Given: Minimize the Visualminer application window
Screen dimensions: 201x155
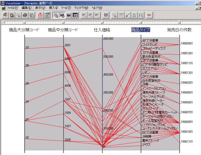Looking at the screenshot, I should pos(197,3).
